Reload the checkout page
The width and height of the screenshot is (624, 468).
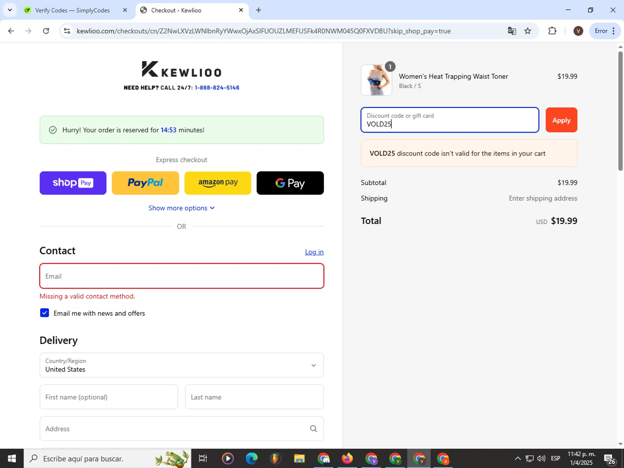pos(46,31)
